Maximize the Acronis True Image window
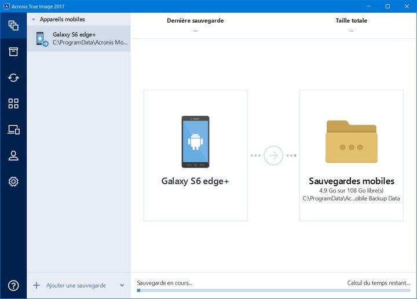Screen dimensions: 417x299 pyautogui.click(x=387, y=6)
